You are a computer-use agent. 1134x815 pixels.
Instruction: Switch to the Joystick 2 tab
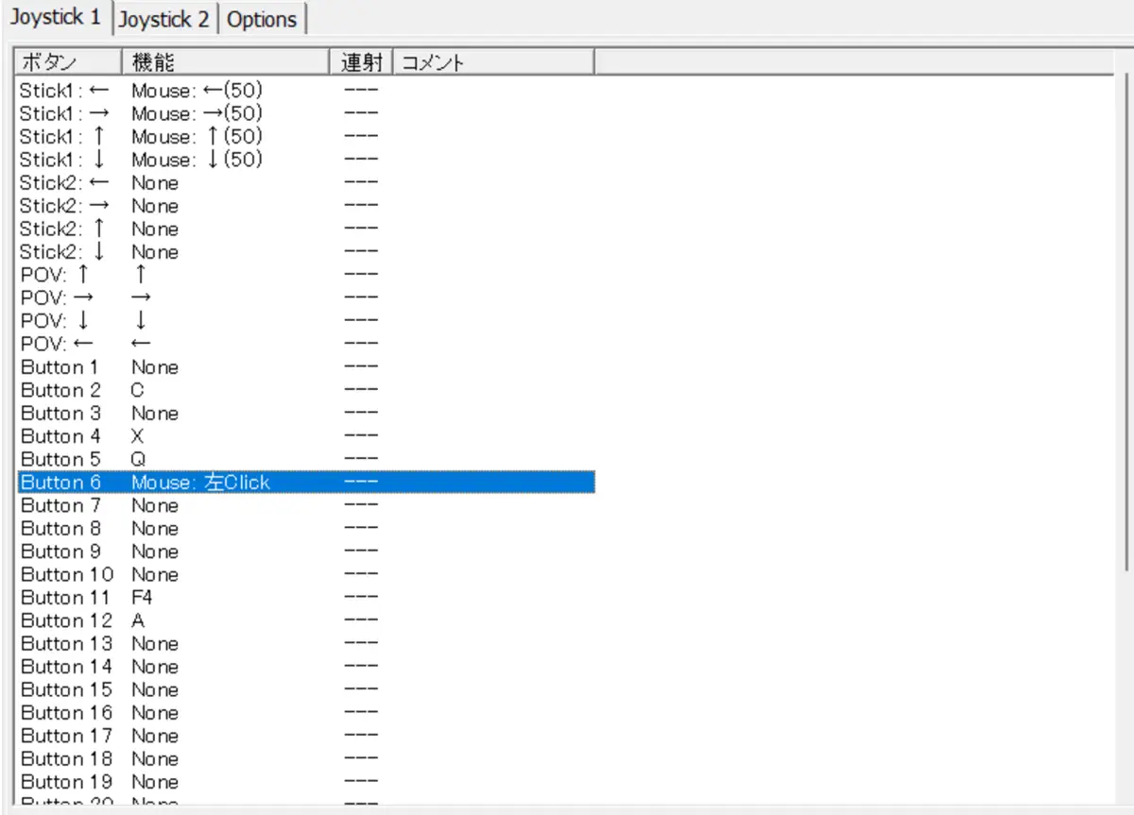(165, 20)
